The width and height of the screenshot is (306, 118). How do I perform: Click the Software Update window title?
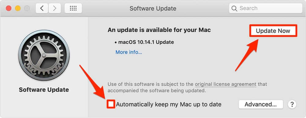(153, 8)
